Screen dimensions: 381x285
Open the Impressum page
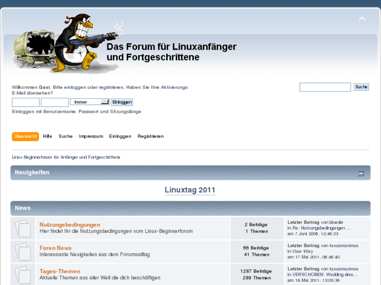[x=91, y=136]
